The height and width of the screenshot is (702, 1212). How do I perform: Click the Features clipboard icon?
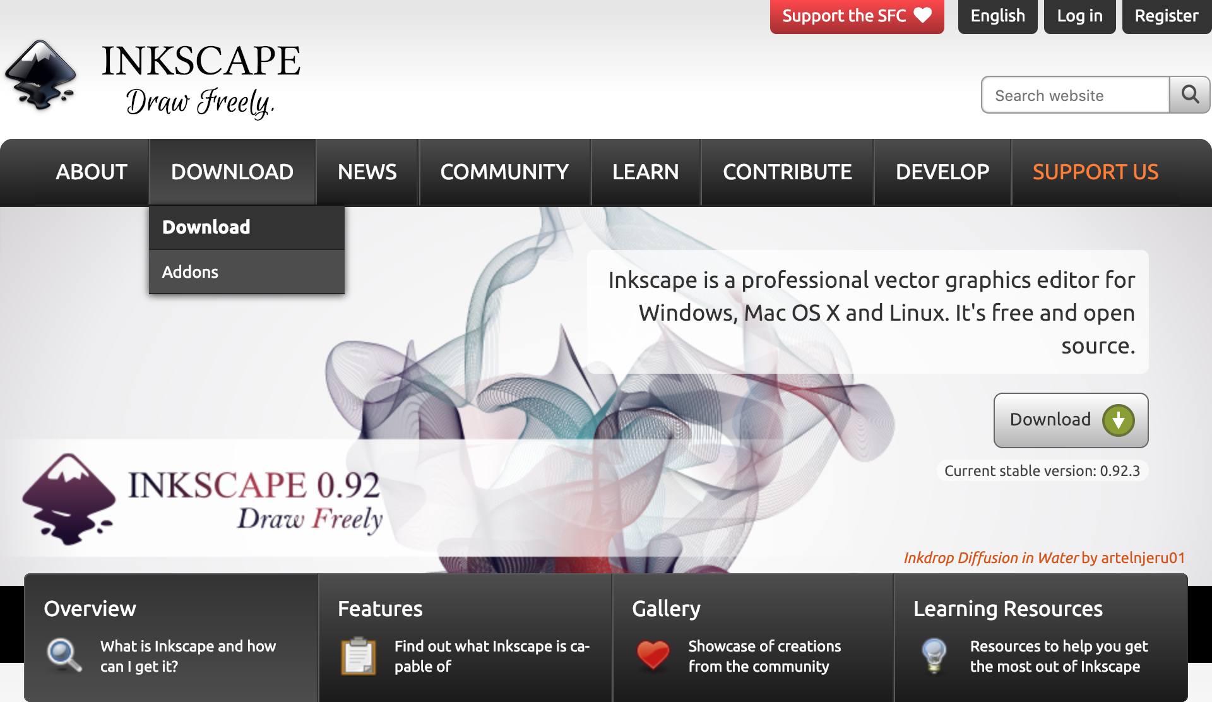click(x=359, y=656)
